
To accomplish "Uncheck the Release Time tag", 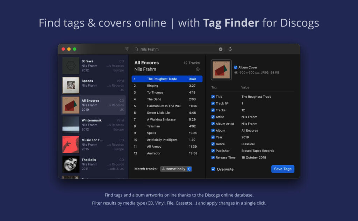I will tap(213, 157).
